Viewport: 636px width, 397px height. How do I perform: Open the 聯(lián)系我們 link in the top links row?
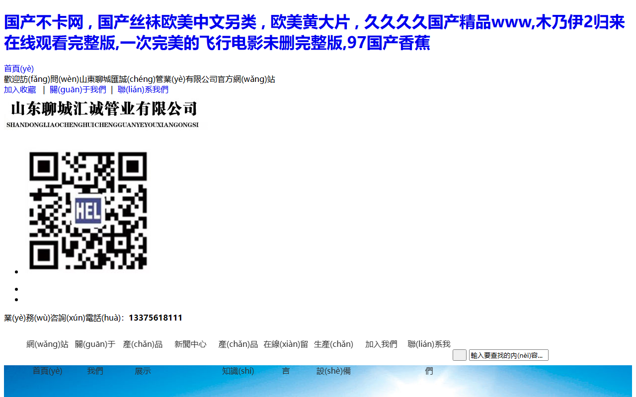point(143,90)
